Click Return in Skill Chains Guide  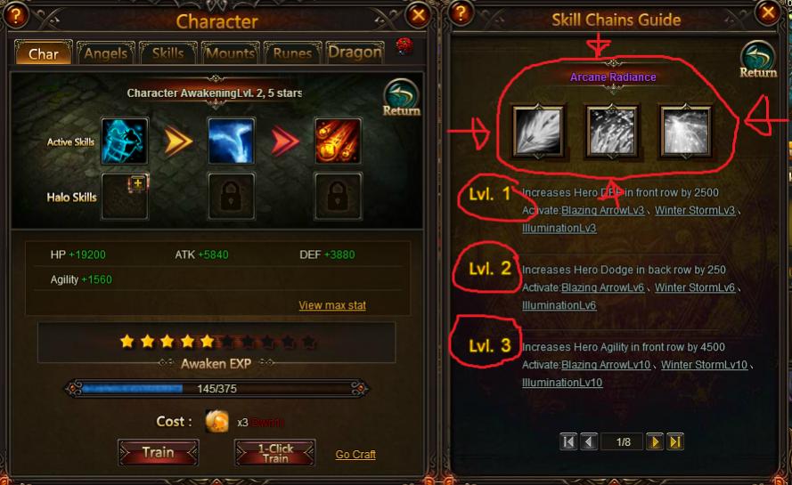pyautogui.click(x=758, y=60)
